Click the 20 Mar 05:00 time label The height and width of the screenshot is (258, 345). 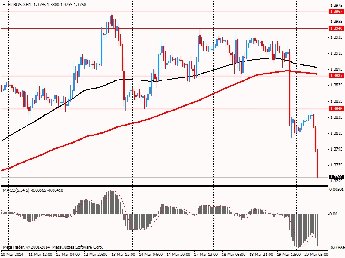(316, 255)
